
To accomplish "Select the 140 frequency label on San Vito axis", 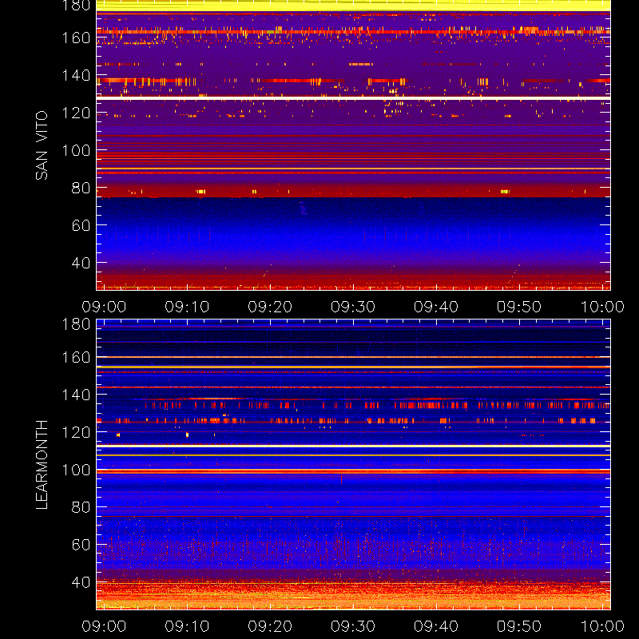I will tap(76, 75).
